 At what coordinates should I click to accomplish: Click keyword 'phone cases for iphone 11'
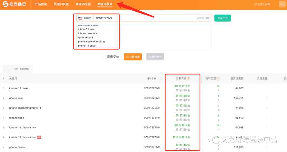pos(25,108)
